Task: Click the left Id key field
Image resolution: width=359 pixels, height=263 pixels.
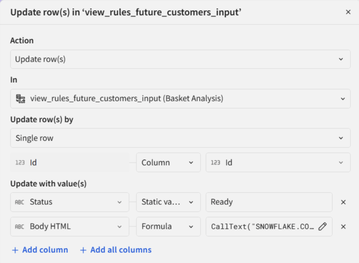Action: 69,163
